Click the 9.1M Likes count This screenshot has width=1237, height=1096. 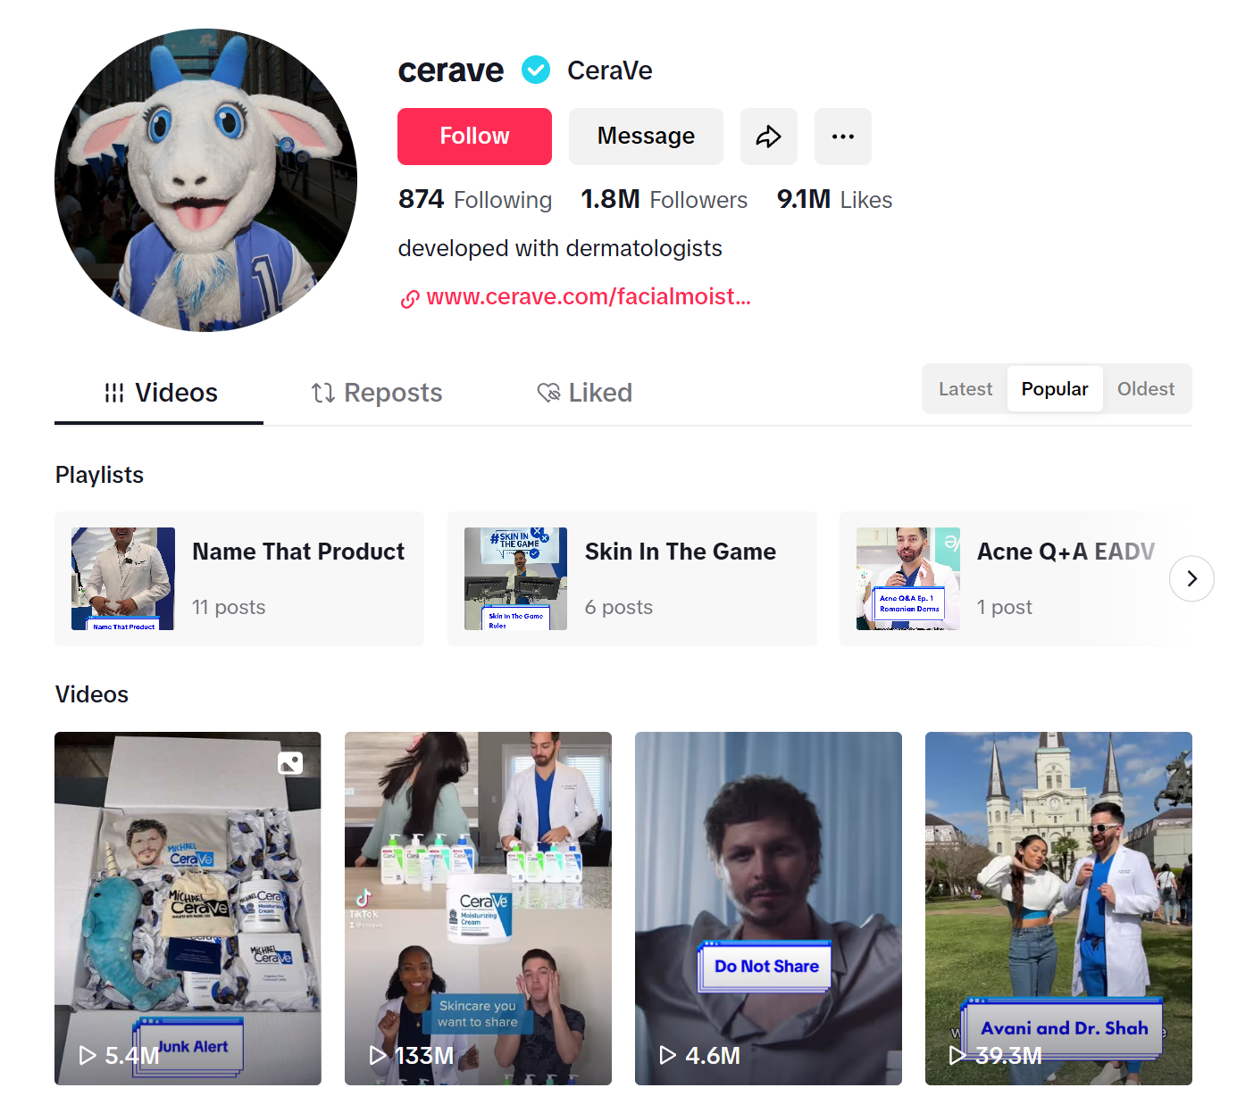tap(834, 199)
